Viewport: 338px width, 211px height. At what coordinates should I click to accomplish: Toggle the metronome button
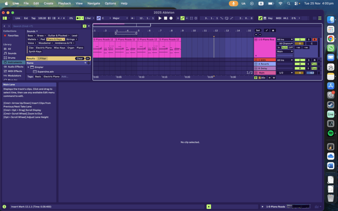[80, 18]
